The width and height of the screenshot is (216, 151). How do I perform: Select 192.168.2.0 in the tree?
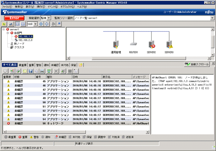coord(25,40)
